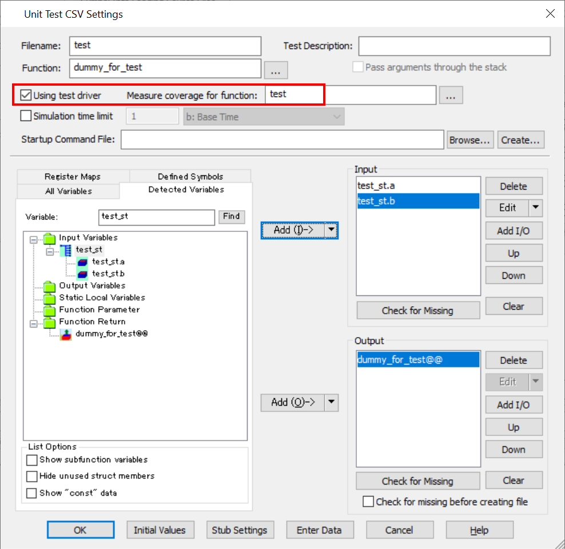Viewport: 565px width, 549px height.
Task: Check the Check for missing before creating file box
Action: pyautogui.click(x=368, y=502)
